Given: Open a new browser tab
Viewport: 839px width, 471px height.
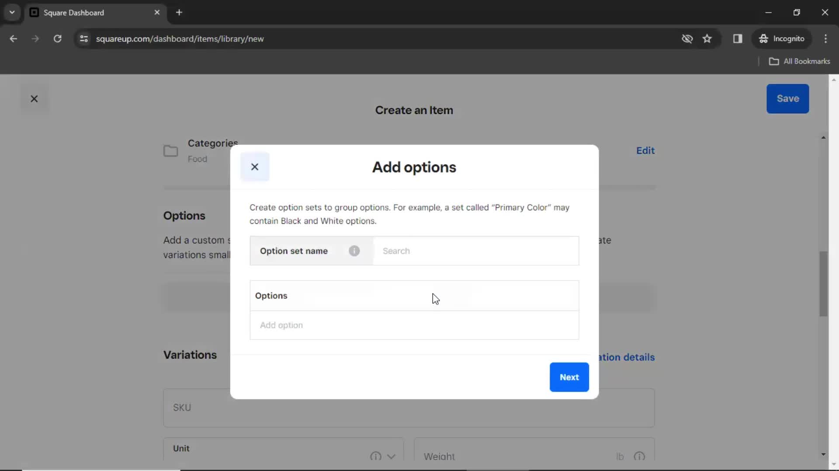Looking at the screenshot, I should coord(179,13).
